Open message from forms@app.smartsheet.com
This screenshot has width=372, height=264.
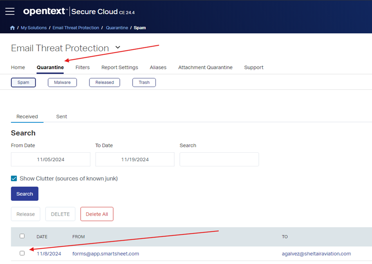click(105, 254)
